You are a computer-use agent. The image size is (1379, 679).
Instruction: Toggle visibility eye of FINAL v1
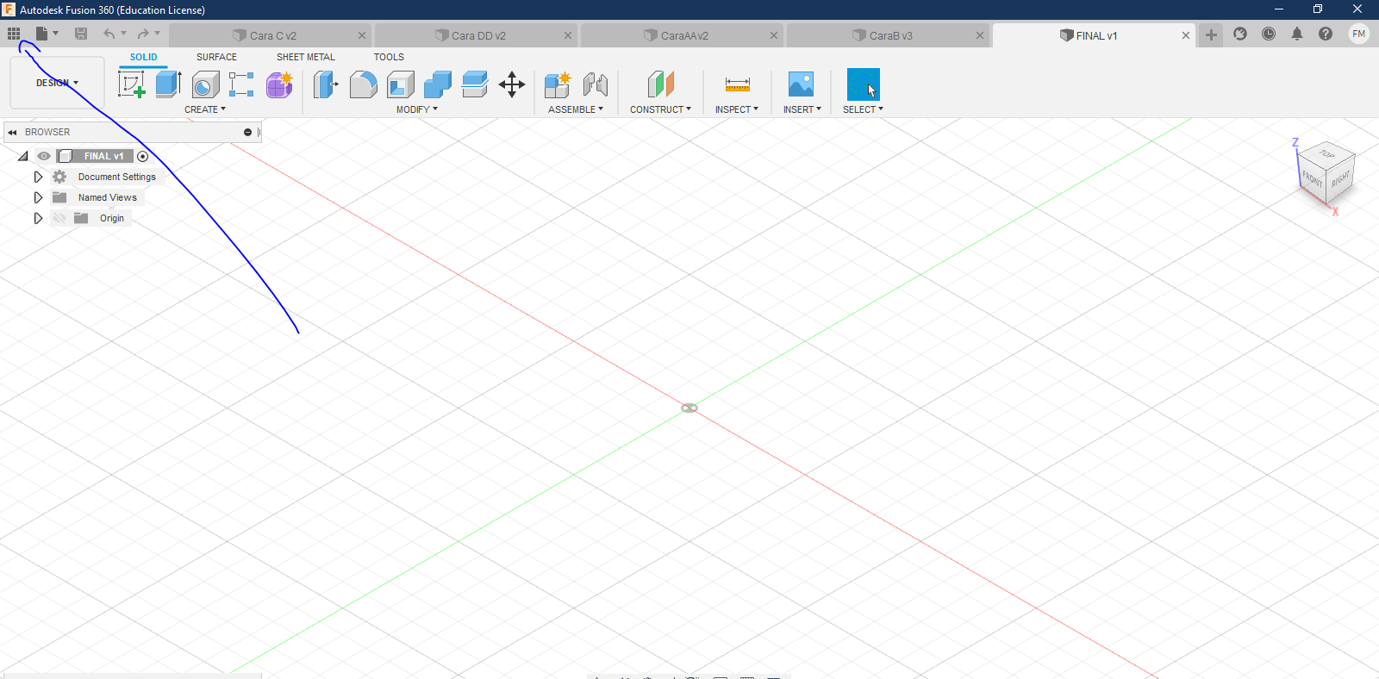click(44, 156)
